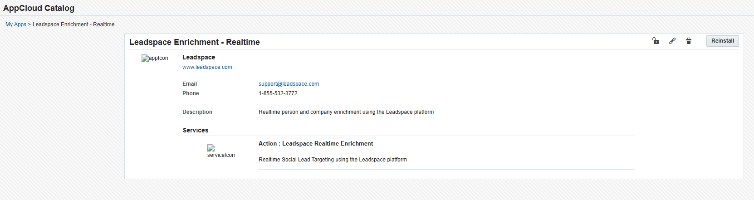
Task: Click the Services section heading
Action: click(196, 130)
